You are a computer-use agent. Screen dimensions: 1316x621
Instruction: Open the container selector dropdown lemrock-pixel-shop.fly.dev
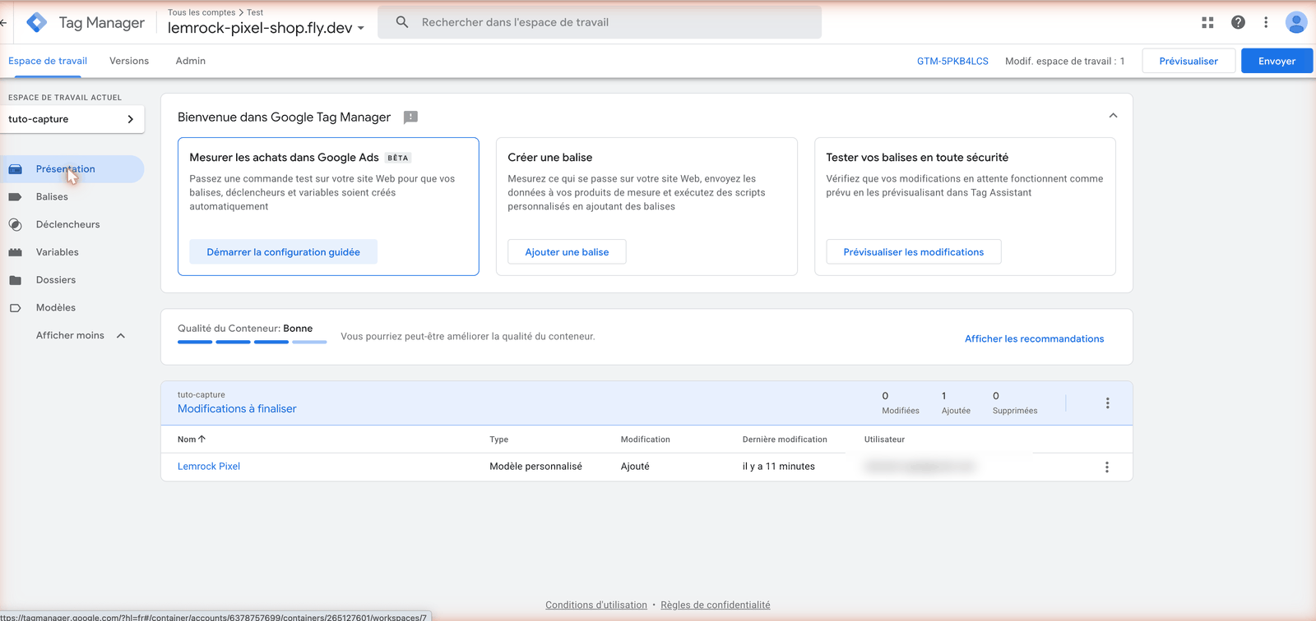click(x=266, y=28)
